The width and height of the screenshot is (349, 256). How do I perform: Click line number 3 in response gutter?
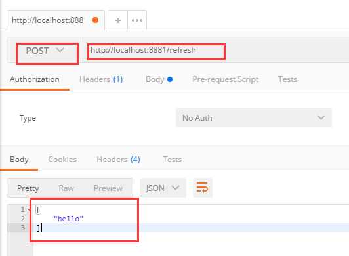[x=23, y=228]
